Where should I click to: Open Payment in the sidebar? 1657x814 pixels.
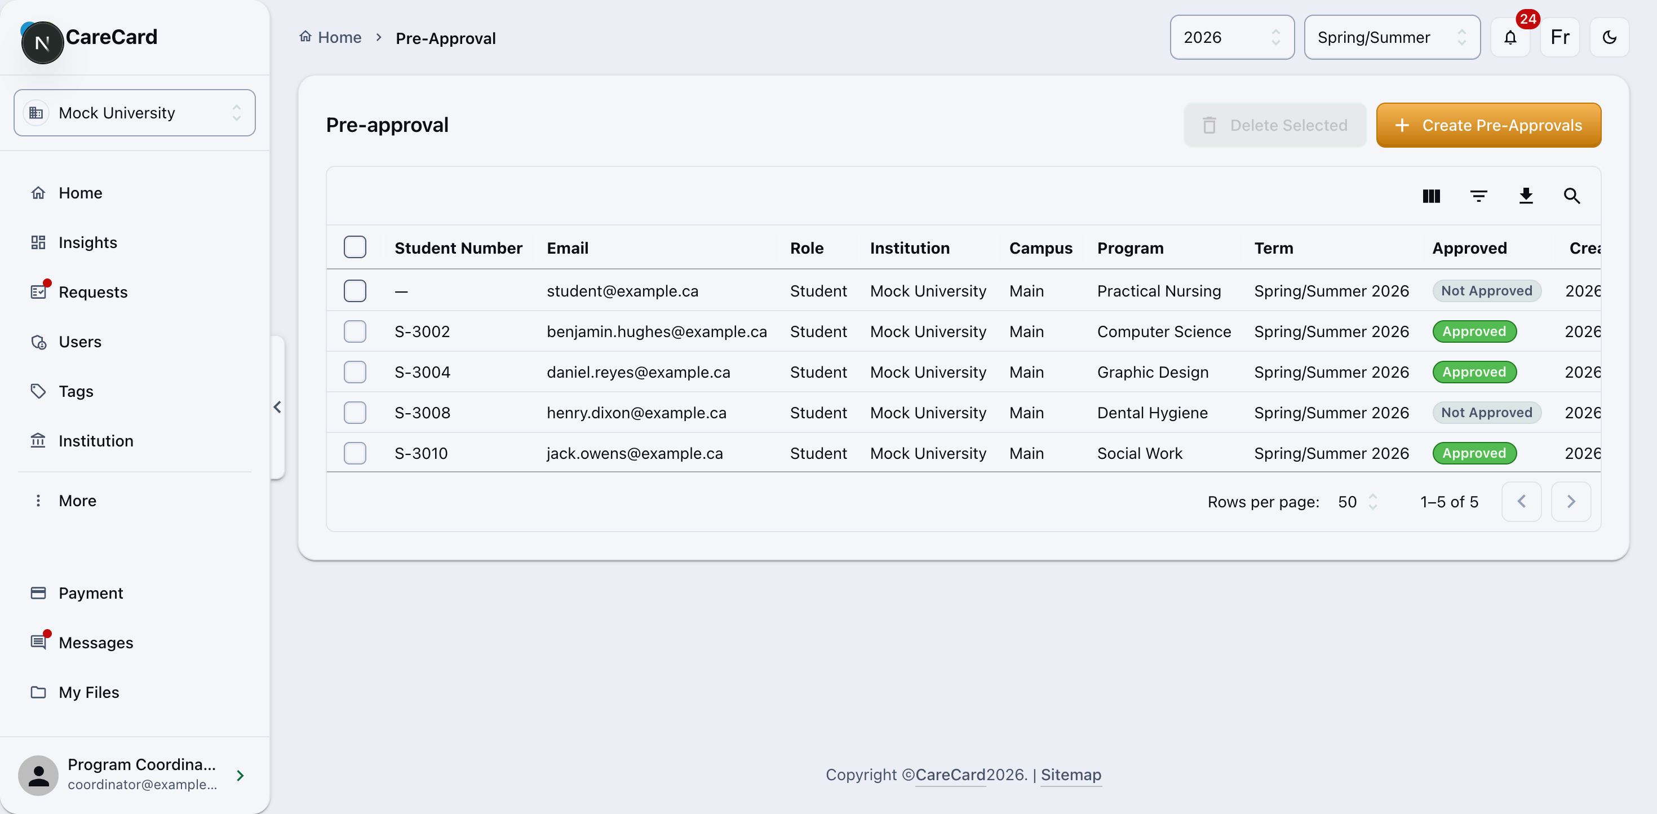135,593
